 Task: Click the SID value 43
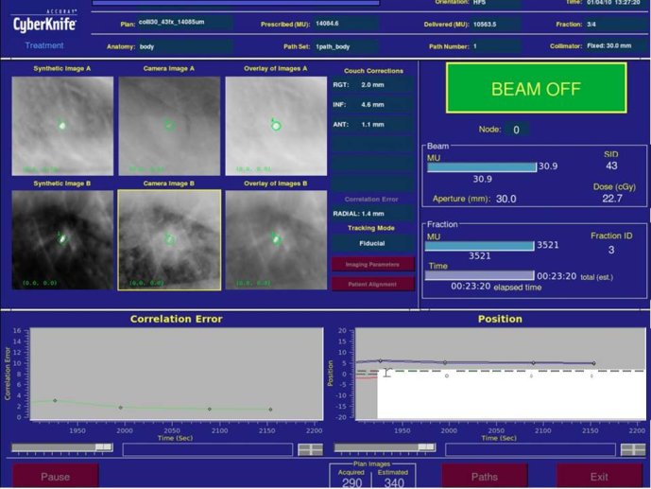(611, 166)
